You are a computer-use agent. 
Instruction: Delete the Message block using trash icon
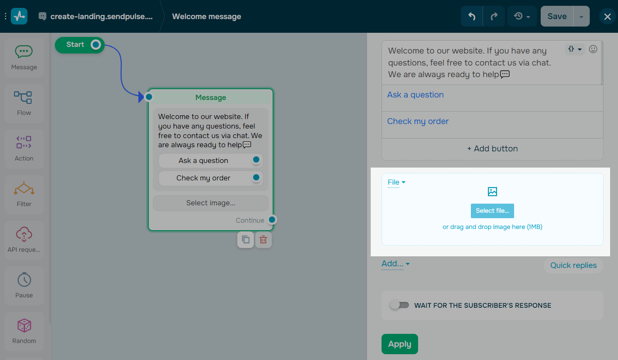[263, 240]
